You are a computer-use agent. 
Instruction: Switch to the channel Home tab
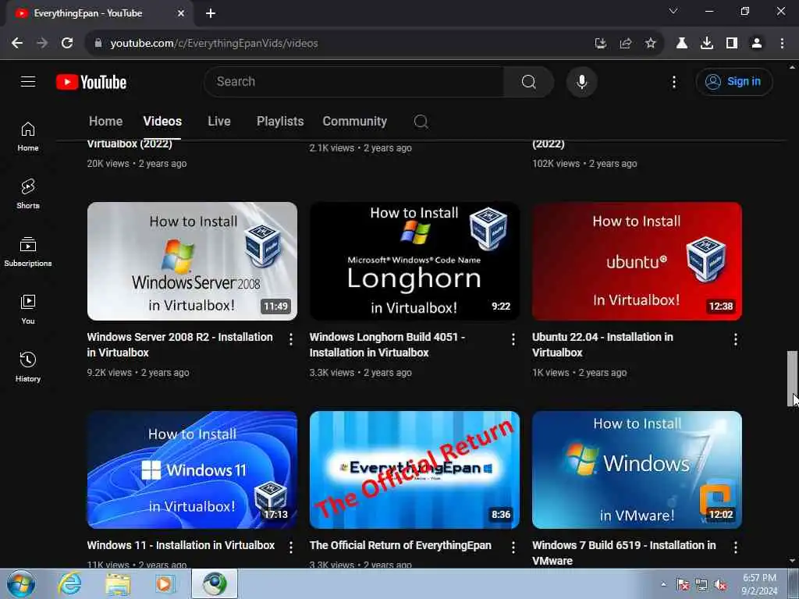pyautogui.click(x=105, y=121)
